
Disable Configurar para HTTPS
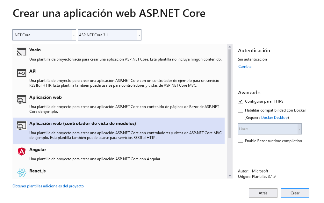[240, 101]
